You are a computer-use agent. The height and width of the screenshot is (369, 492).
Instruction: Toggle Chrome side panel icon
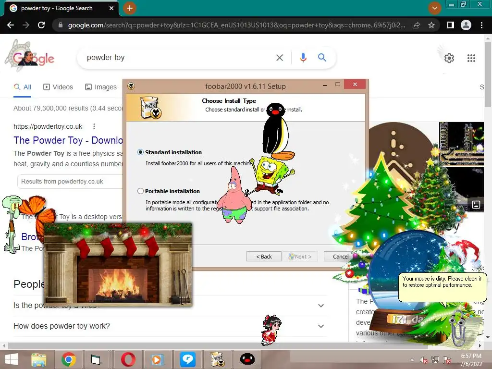[451, 25]
